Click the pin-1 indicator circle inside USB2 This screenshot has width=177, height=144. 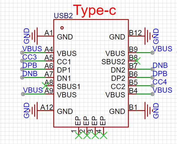pyautogui.click(x=62, y=28)
